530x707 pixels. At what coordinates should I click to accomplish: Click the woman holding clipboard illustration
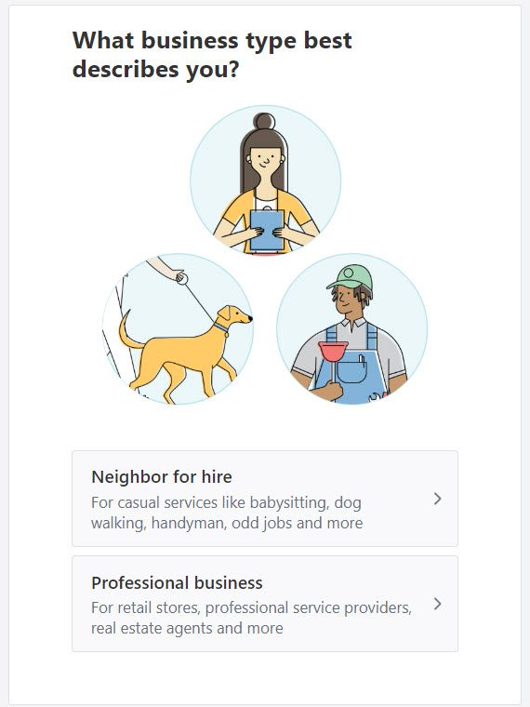pyautogui.click(x=265, y=180)
